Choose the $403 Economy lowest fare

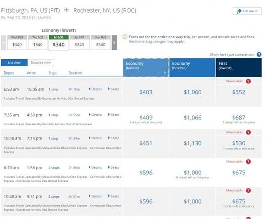click(146, 92)
